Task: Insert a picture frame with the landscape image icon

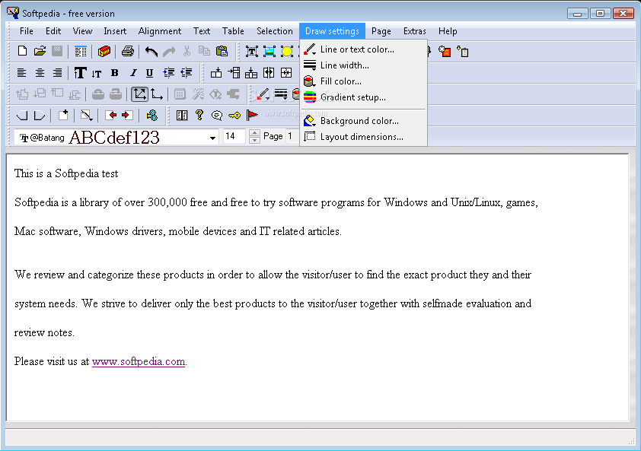Action: point(269,51)
